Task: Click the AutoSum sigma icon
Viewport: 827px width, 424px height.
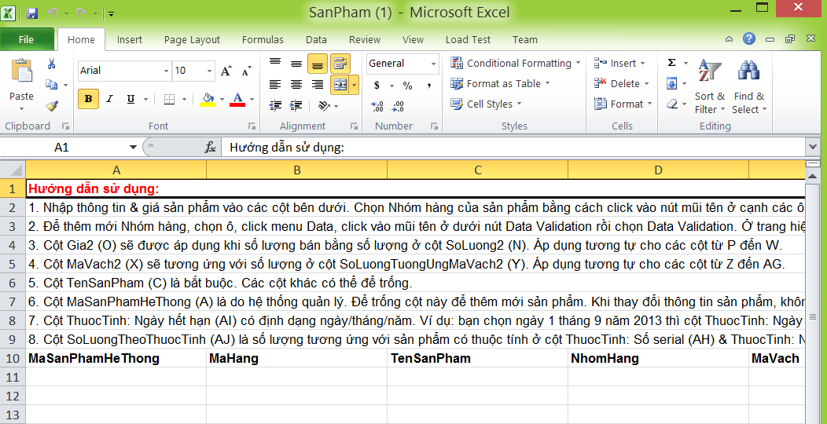Action: [x=672, y=63]
